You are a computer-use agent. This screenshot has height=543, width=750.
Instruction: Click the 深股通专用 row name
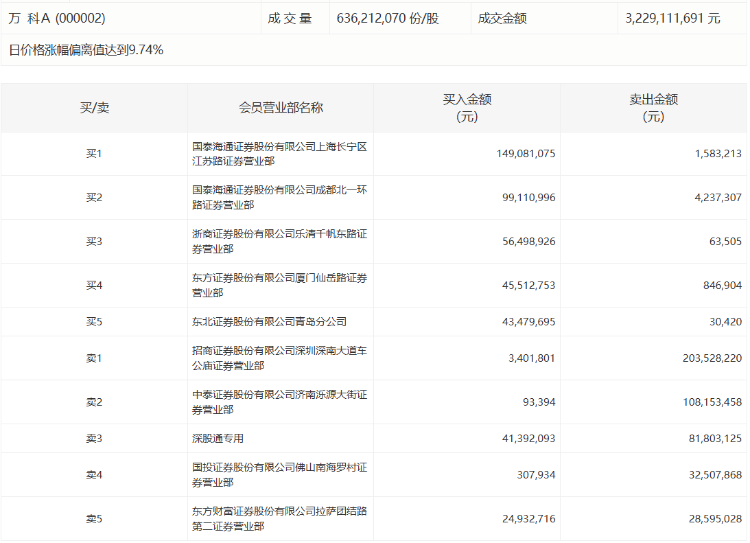tap(218, 439)
